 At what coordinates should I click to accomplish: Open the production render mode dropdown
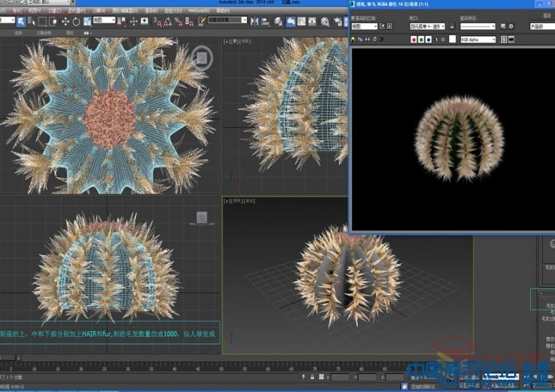[x=543, y=26]
